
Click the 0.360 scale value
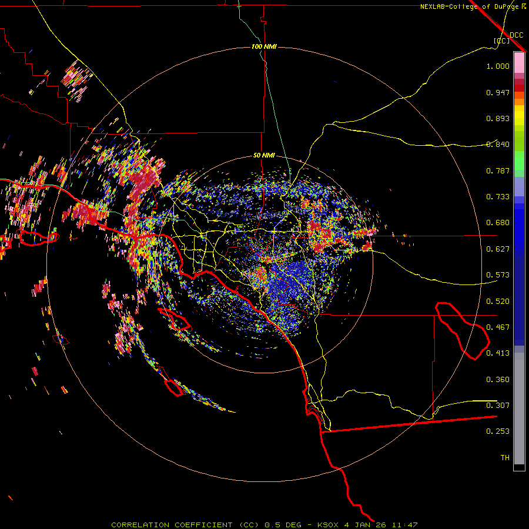tap(498, 380)
